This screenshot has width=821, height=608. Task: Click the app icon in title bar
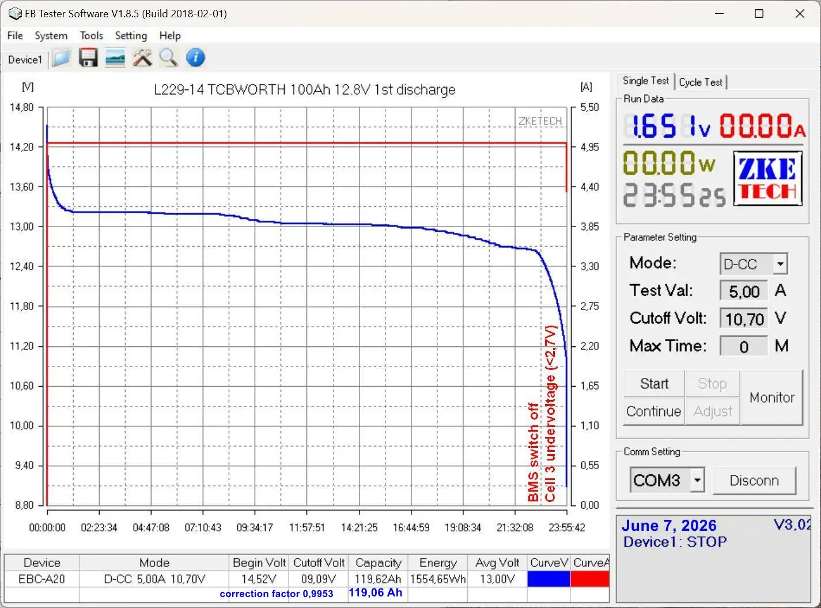pos(15,13)
